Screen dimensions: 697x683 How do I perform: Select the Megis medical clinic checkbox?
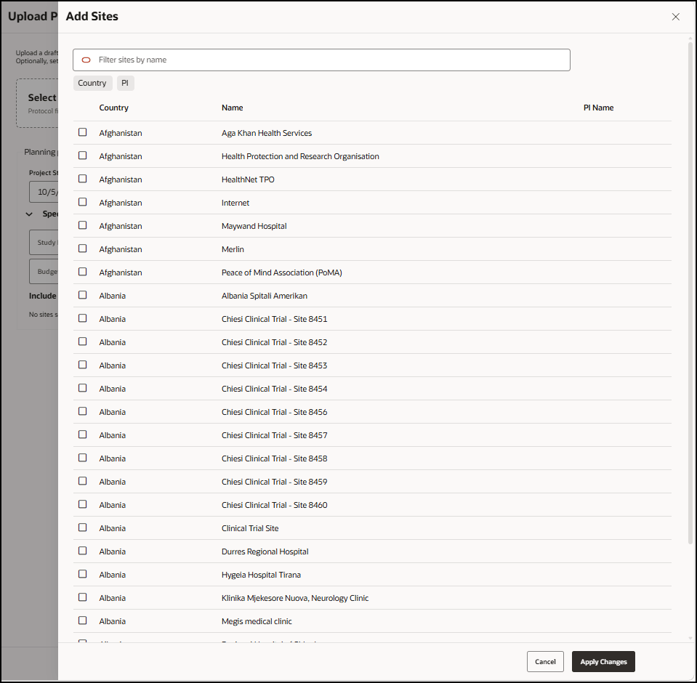coord(83,621)
